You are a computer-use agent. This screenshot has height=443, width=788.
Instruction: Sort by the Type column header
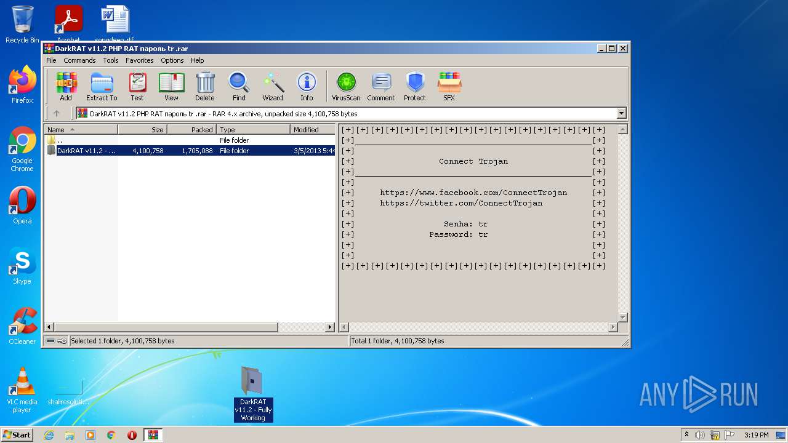coord(253,130)
